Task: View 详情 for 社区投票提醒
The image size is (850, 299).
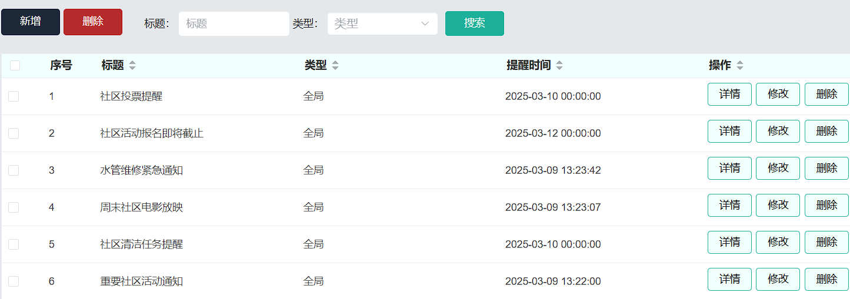Action: (729, 94)
